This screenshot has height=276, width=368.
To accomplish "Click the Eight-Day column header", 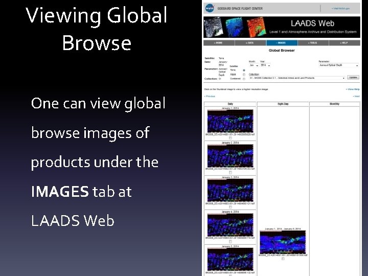I will point(283,104).
